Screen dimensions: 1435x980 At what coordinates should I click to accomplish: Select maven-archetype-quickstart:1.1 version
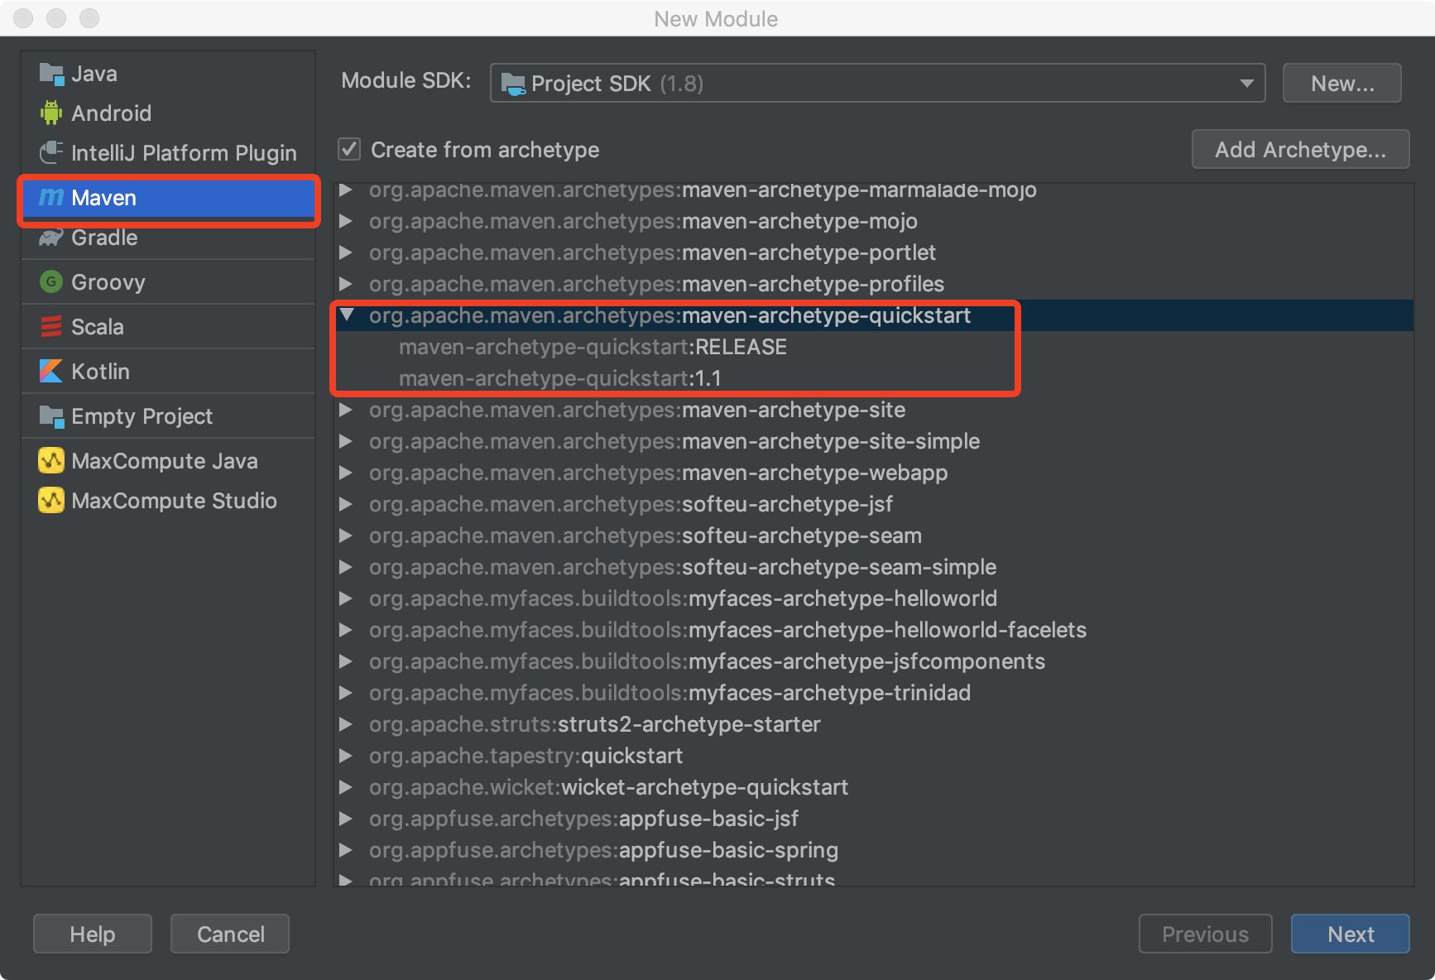[560, 378]
